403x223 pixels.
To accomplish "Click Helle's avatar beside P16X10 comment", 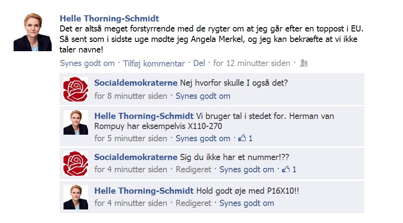I will click(76, 197).
